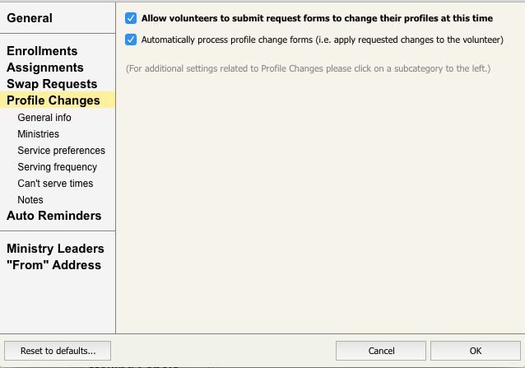Select the Notes subcategory
The image size is (525, 368).
coord(30,200)
